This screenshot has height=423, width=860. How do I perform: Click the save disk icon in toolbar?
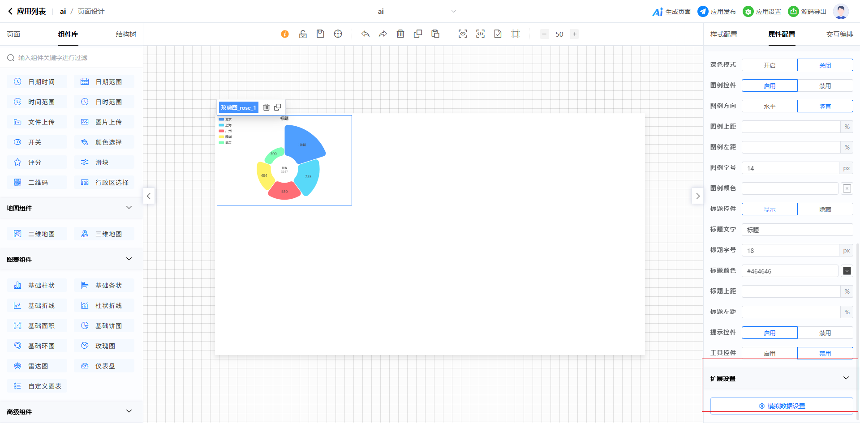(x=320, y=34)
